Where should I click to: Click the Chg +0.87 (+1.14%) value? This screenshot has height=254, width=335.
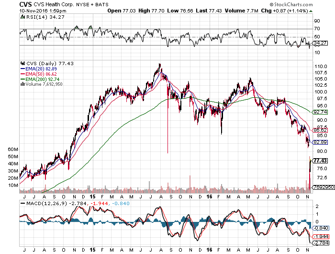pos(285,11)
